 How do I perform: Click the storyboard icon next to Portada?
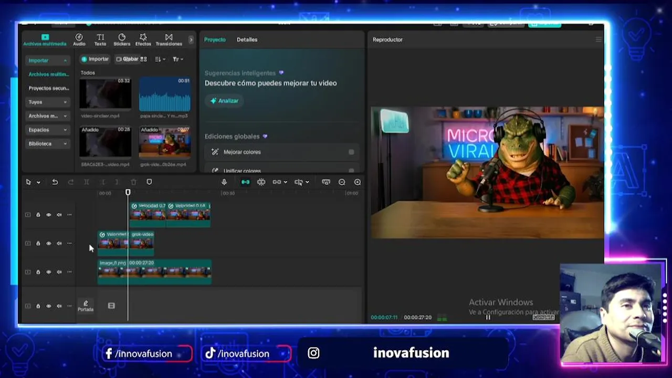tap(111, 306)
